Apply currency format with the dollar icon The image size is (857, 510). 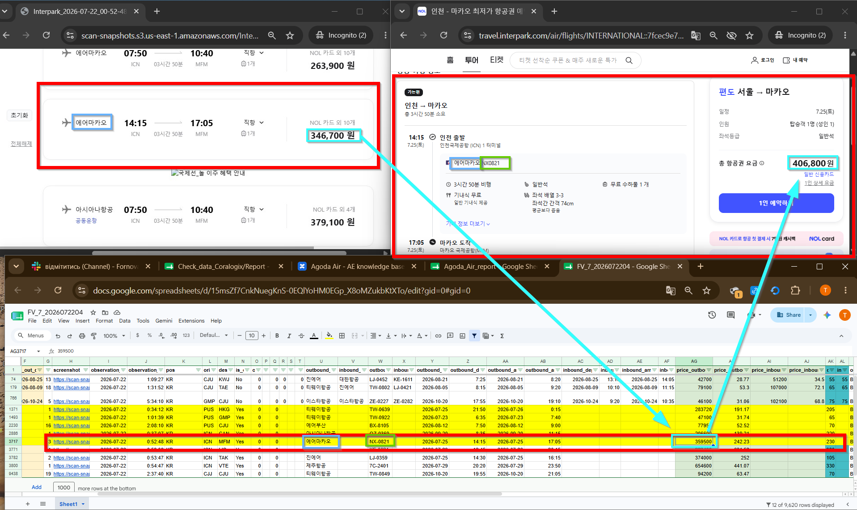(138, 336)
